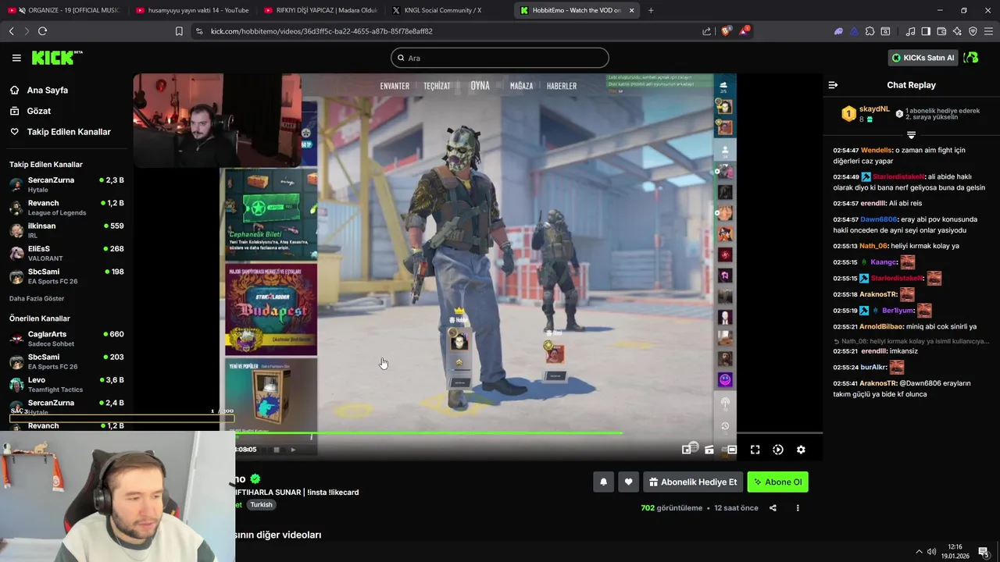Open the Brave Wallet icon

tap(941, 31)
